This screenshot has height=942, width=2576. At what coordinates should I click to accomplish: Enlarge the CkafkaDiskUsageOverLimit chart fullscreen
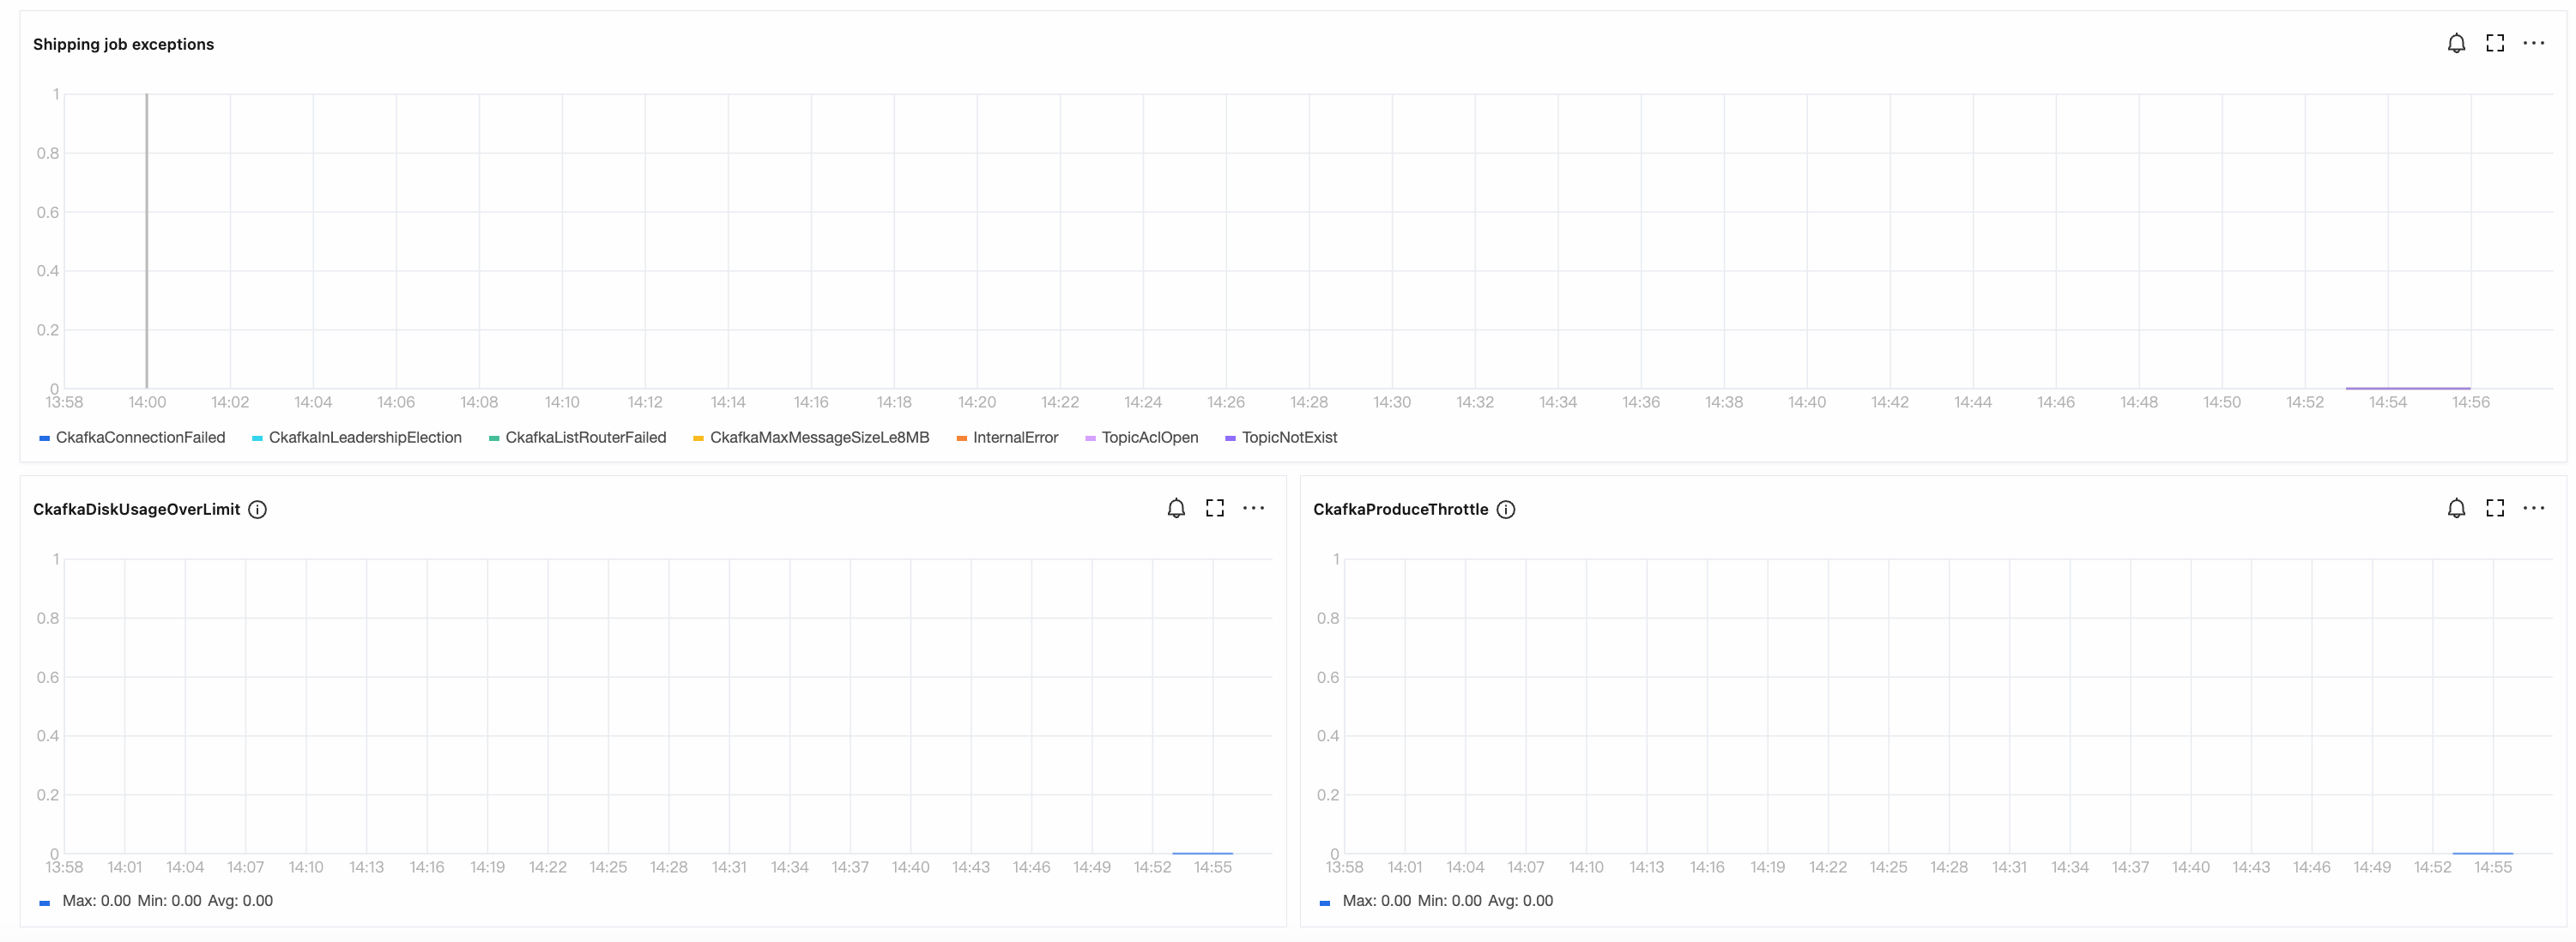[1215, 508]
